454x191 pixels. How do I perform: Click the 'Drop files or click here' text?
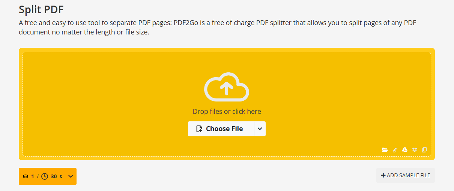227,112
